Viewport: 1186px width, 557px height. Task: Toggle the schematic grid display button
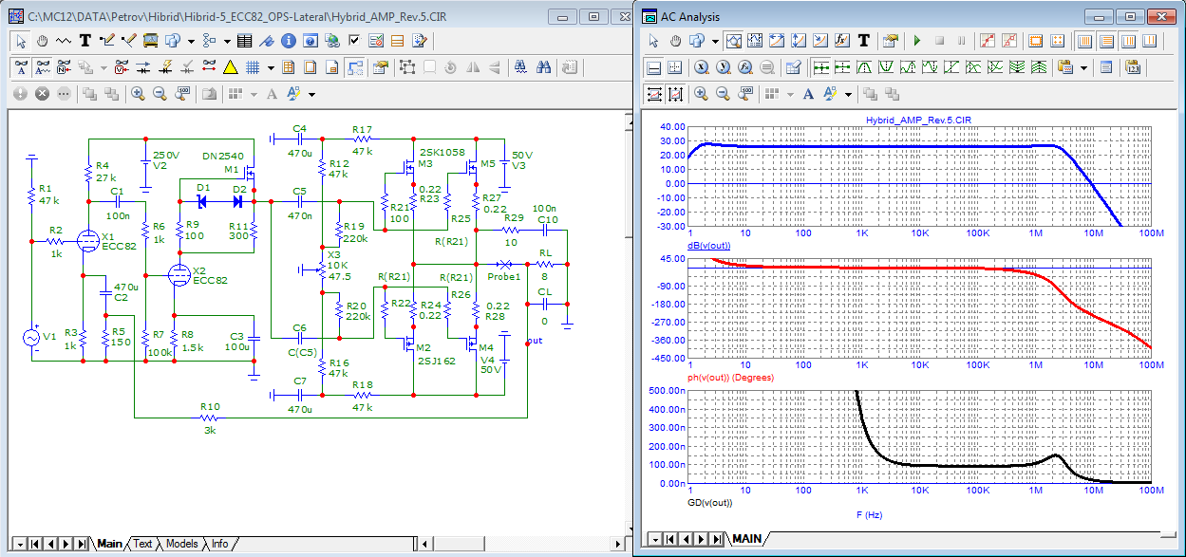click(x=253, y=67)
